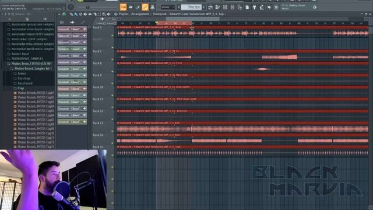Viewport: 373px width, 210px height.
Task: Click the file tab in browser header
Action: pyautogui.click(x=27, y=19)
